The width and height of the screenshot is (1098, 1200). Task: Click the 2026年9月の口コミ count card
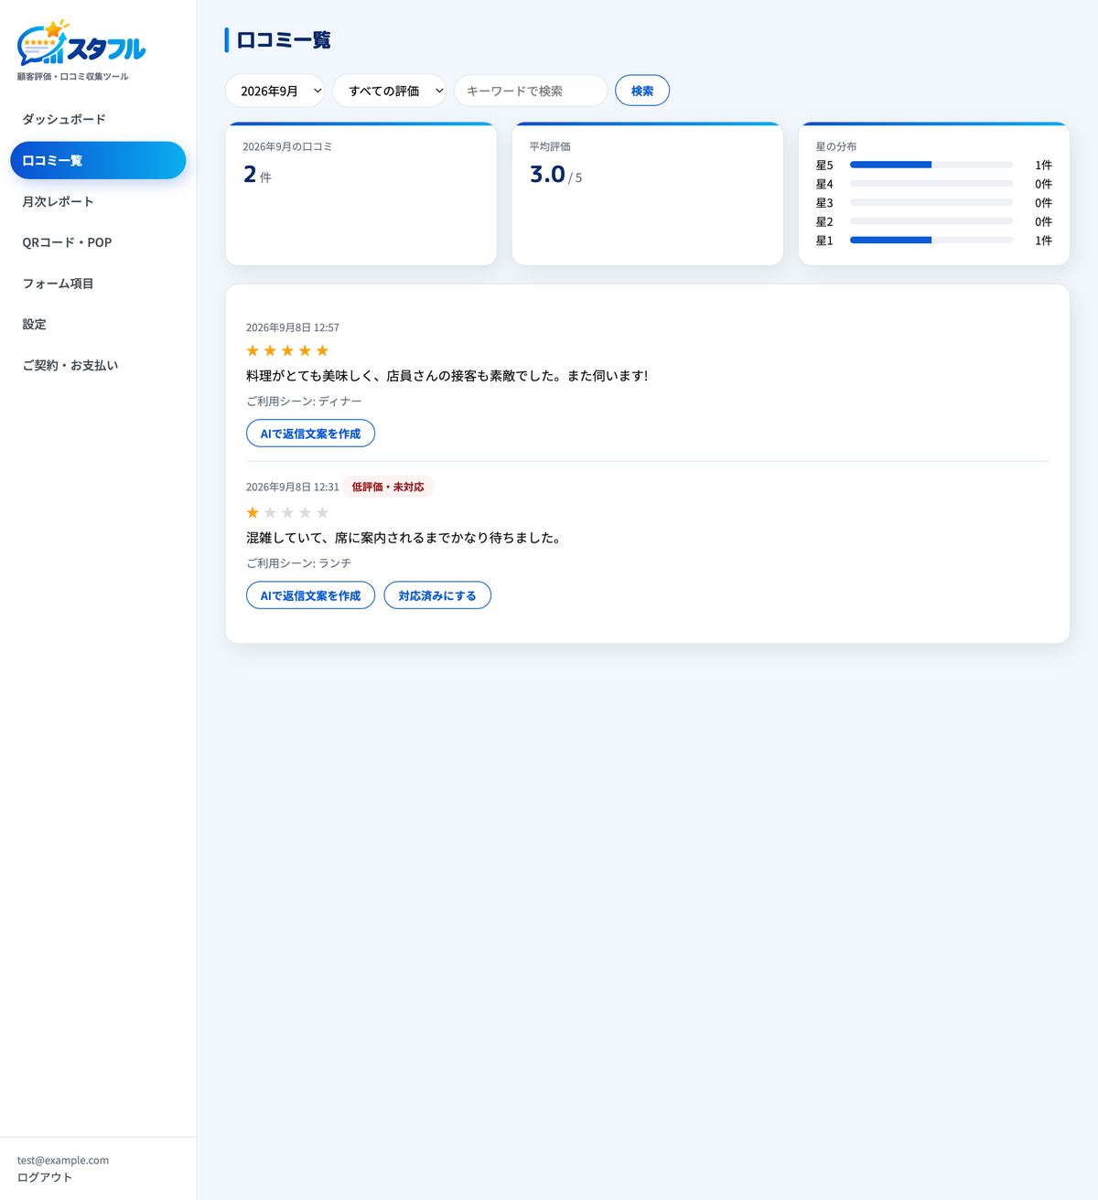pyautogui.click(x=361, y=194)
